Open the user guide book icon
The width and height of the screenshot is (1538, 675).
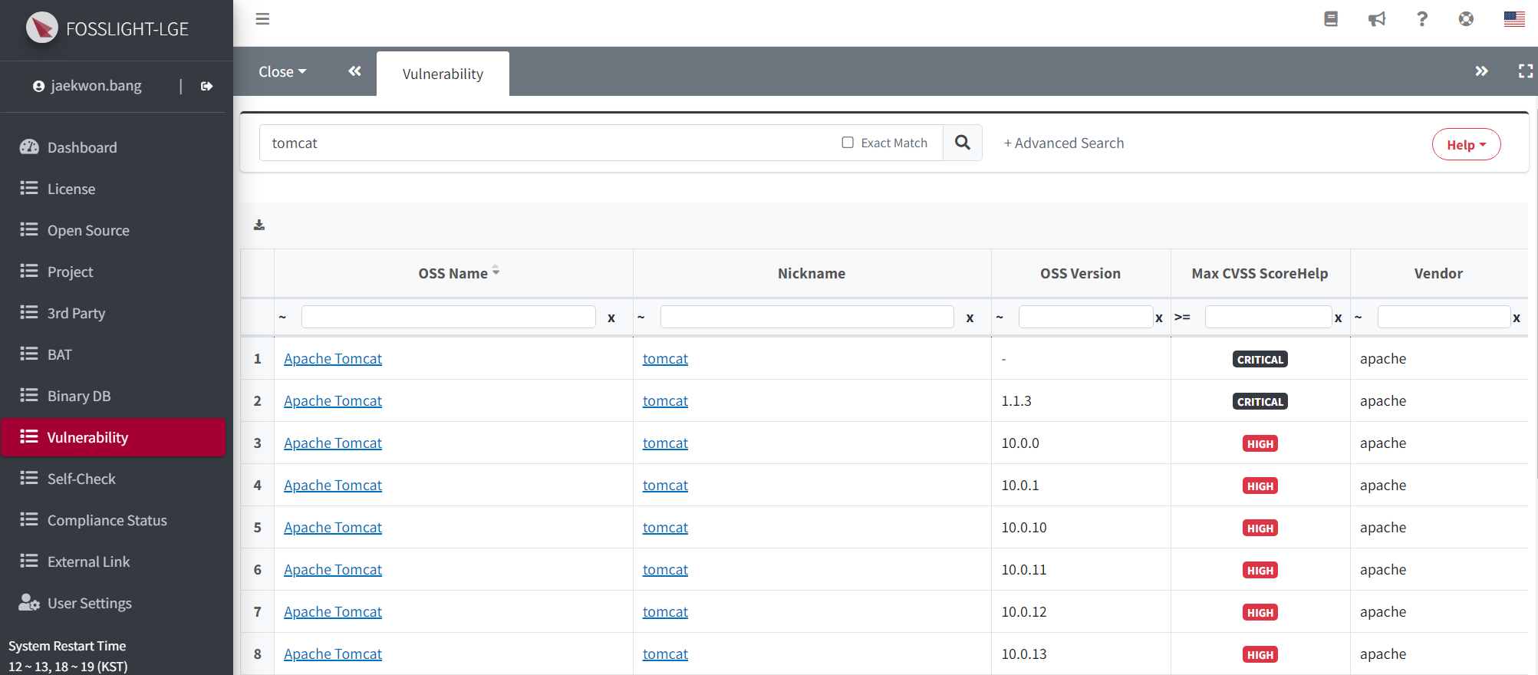pos(1331,19)
